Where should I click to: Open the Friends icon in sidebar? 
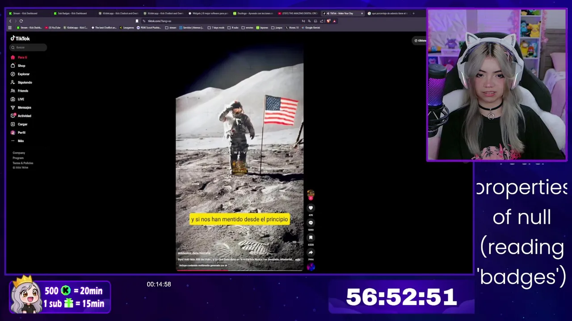[x=13, y=91]
